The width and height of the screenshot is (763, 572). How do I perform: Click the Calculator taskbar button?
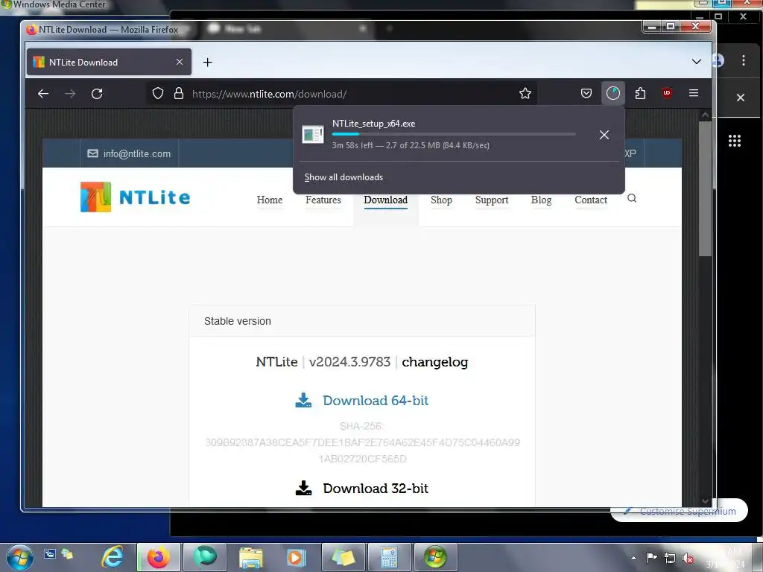pos(389,557)
